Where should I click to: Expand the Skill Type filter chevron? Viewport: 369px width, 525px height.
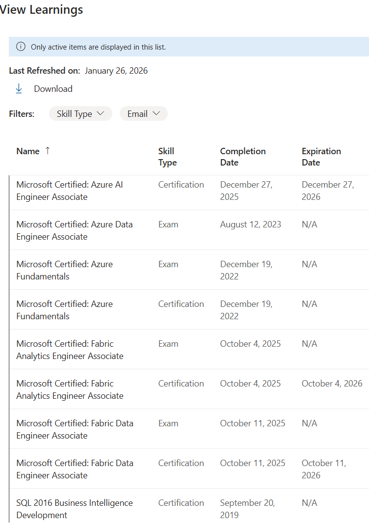click(101, 113)
